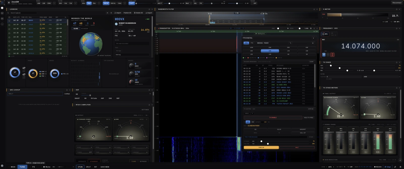Switch to FT4 mode tab
This screenshot has height=169, width=404.
[252, 43]
